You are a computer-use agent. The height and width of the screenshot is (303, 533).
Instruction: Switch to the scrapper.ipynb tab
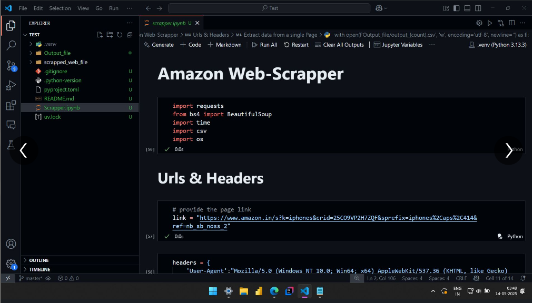tap(168, 23)
